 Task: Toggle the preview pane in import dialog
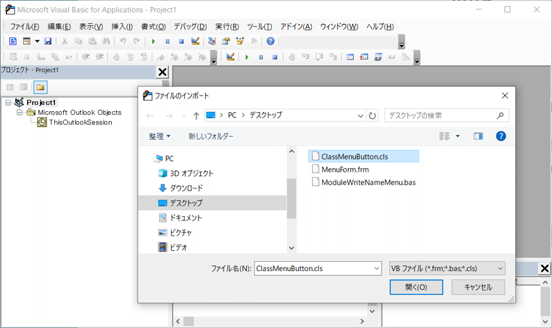(478, 136)
